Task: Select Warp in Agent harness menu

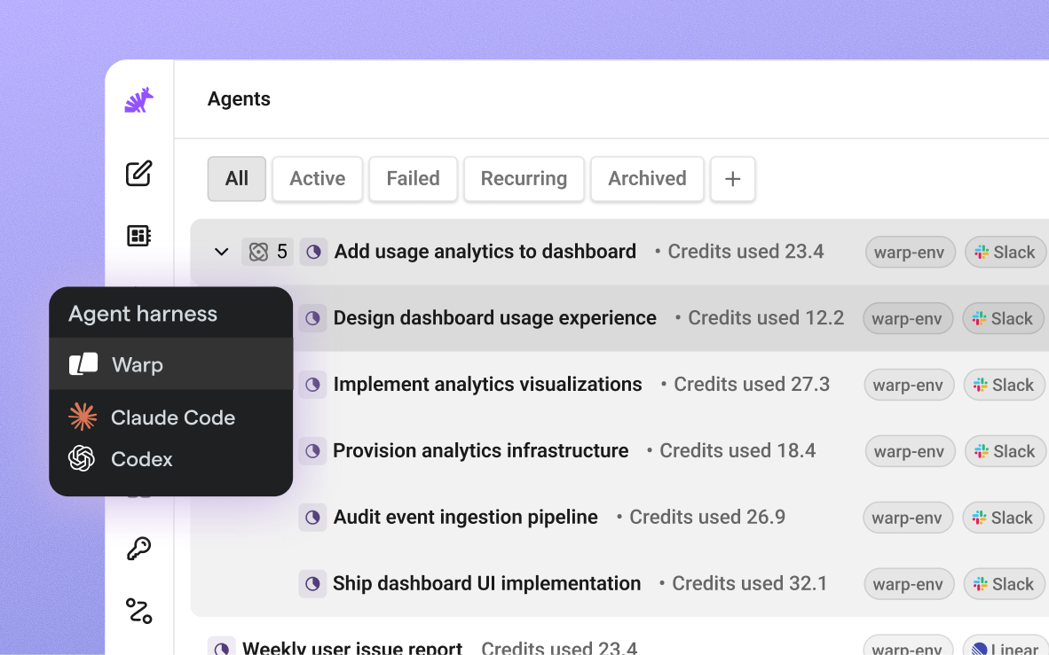Action: point(171,364)
